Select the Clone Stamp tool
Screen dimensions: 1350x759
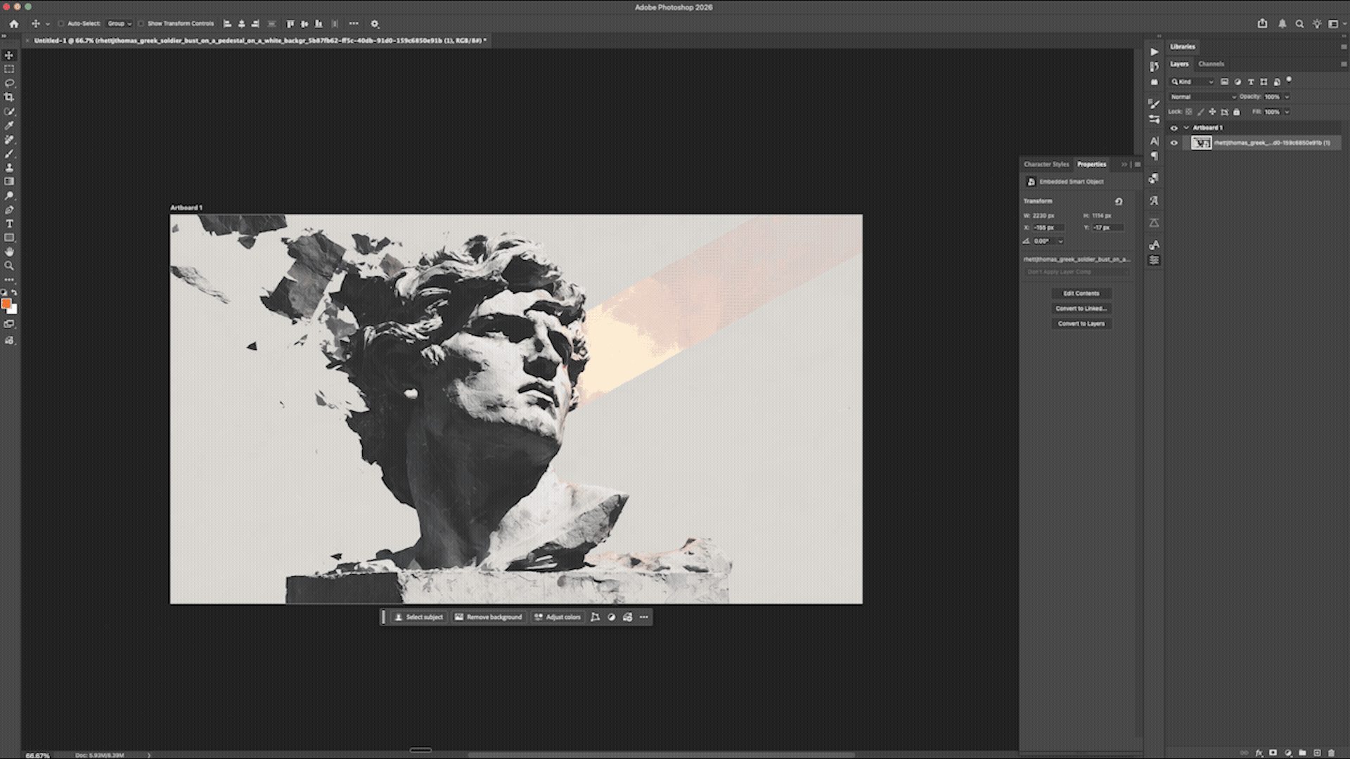pyautogui.click(x=9, y=167)
